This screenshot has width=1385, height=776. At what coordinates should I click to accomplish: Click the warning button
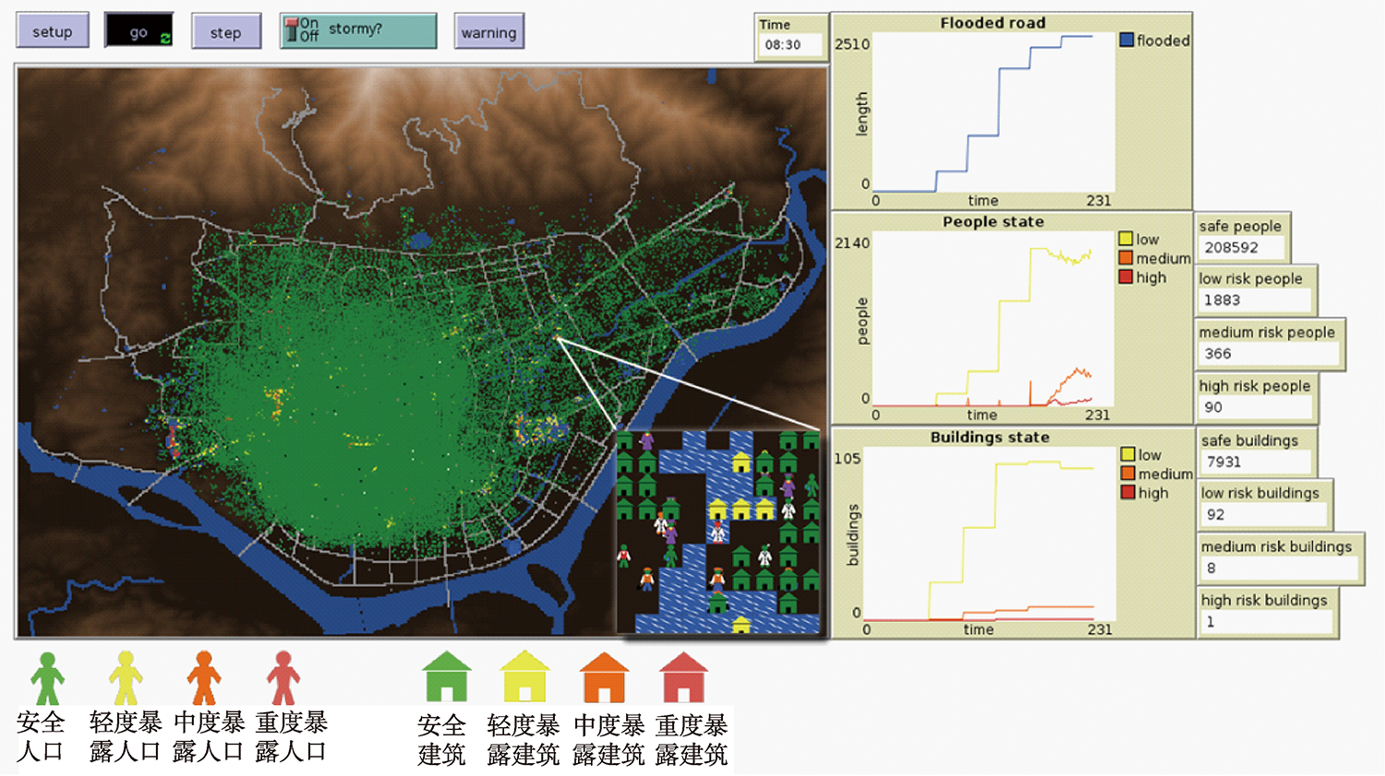pos(488,31)
